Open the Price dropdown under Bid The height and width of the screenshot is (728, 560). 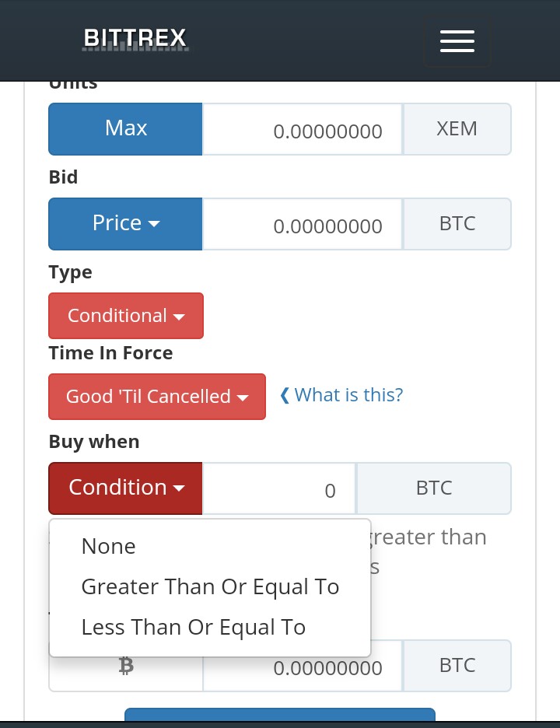coord(125,224)
